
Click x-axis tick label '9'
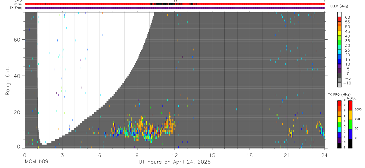[137, 155]
